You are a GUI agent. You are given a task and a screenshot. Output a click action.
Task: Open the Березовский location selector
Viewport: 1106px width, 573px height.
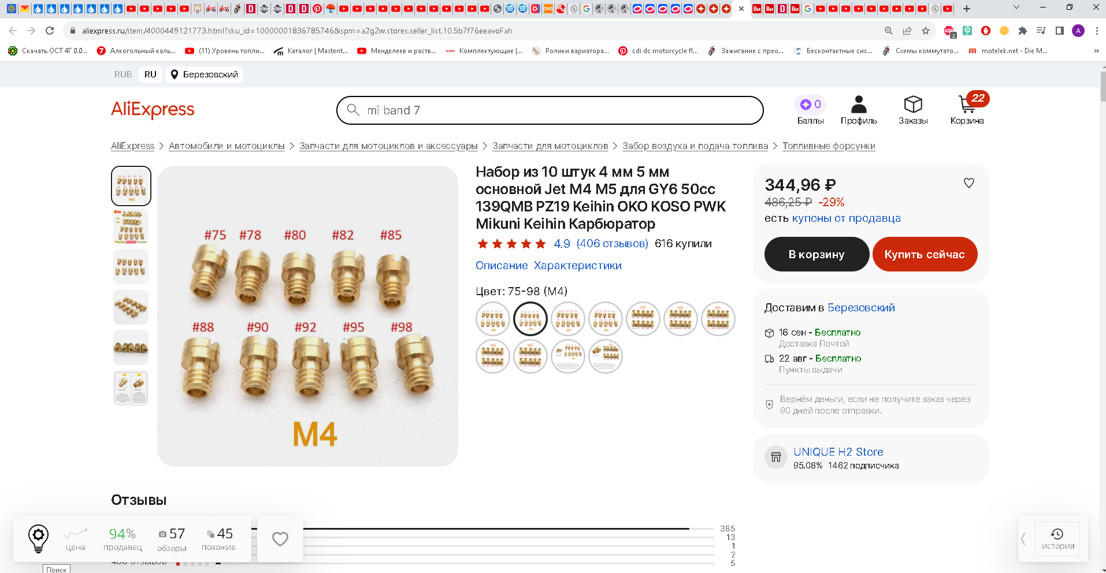[x=205, y=75]
